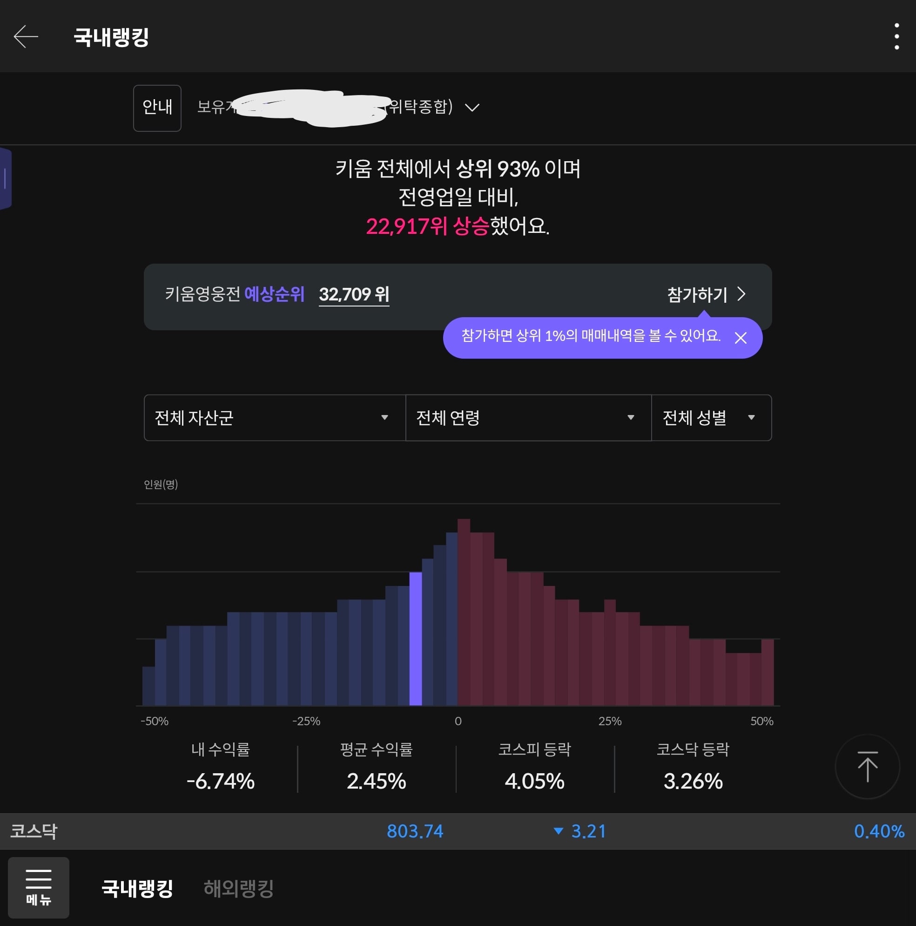Click the 평균 수익률 2.45% value
This screenshot has width=916, height=926.
[377, 781]
